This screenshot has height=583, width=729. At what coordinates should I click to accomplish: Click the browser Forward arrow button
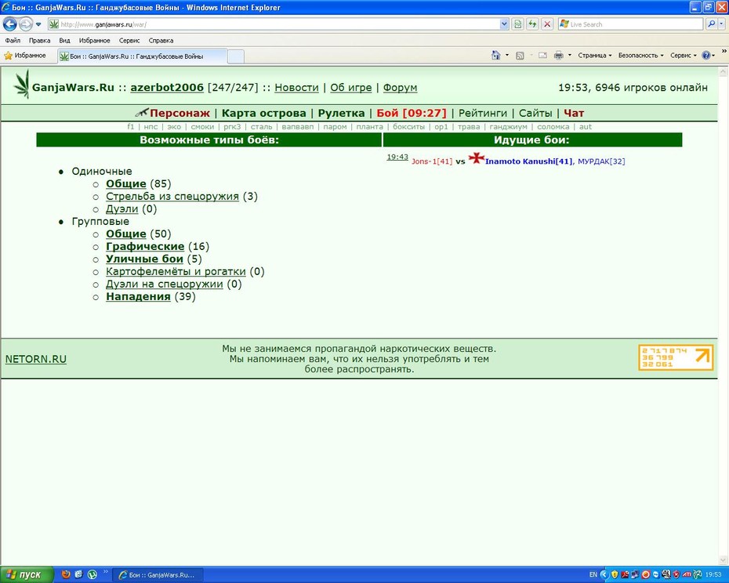click(26, 24)
